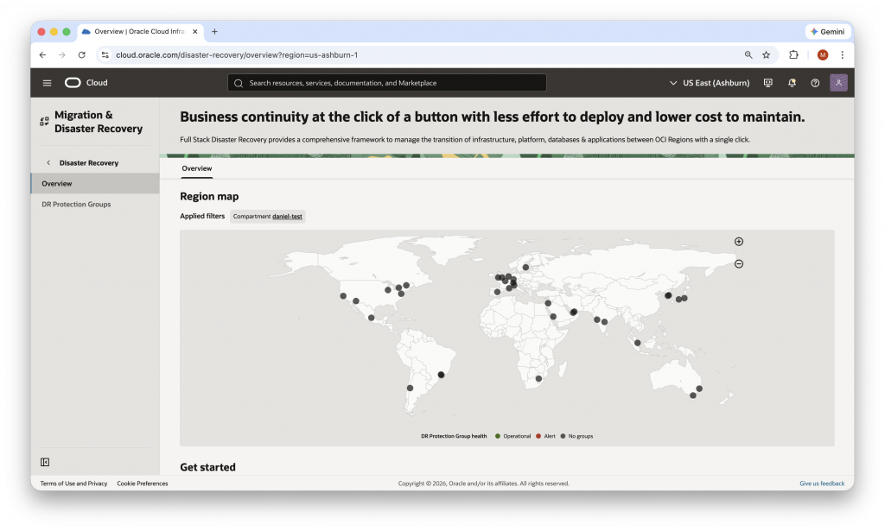Click the Operational green legend item
Screen dimensions: 885x531
(x=513, y=436)
